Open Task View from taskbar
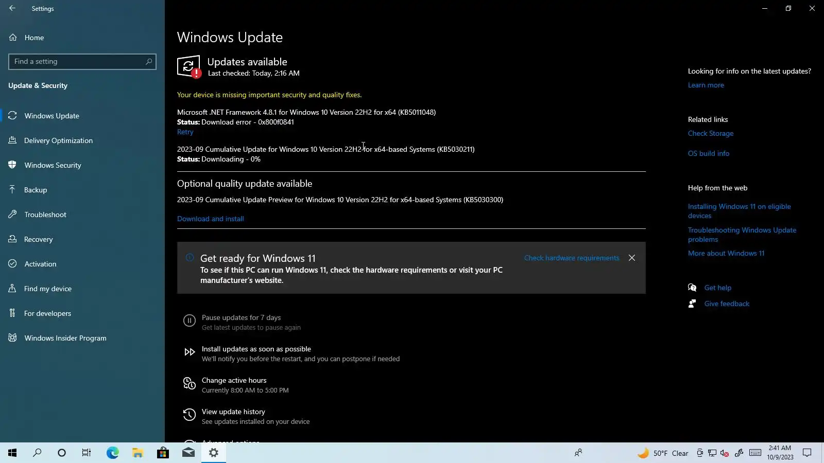Screen dimensions: 824x463 click(x=87, y=453)
